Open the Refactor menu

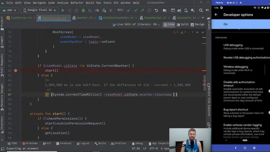point(77,3)
